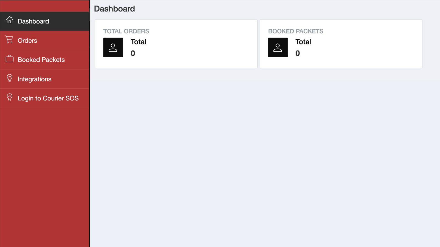The height and width of the screenshot is (247, 440).
Task: Click the black user icon in Total Orders card
Action: point(113,47)
